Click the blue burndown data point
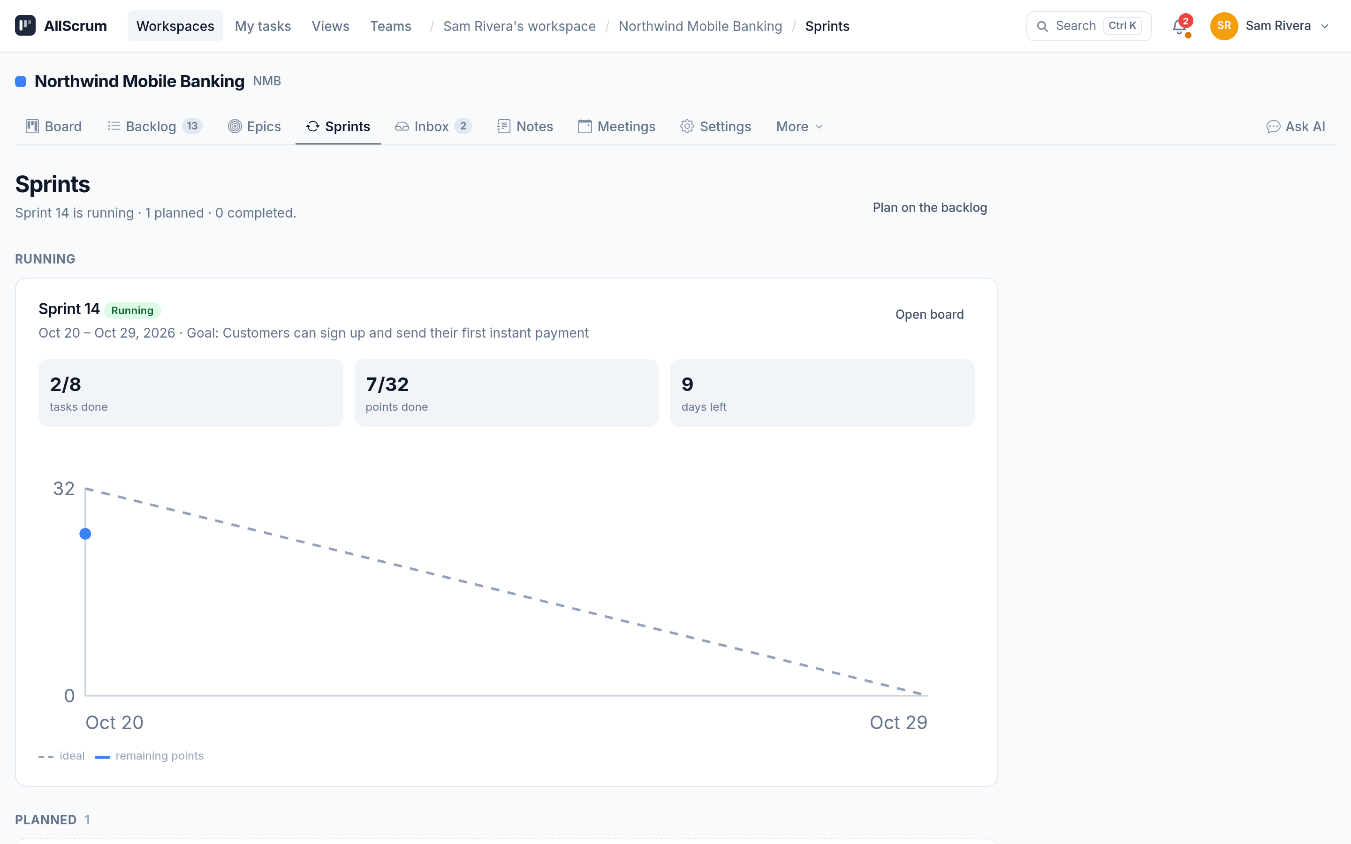The image size is (1351, 844). pos(85,534)
